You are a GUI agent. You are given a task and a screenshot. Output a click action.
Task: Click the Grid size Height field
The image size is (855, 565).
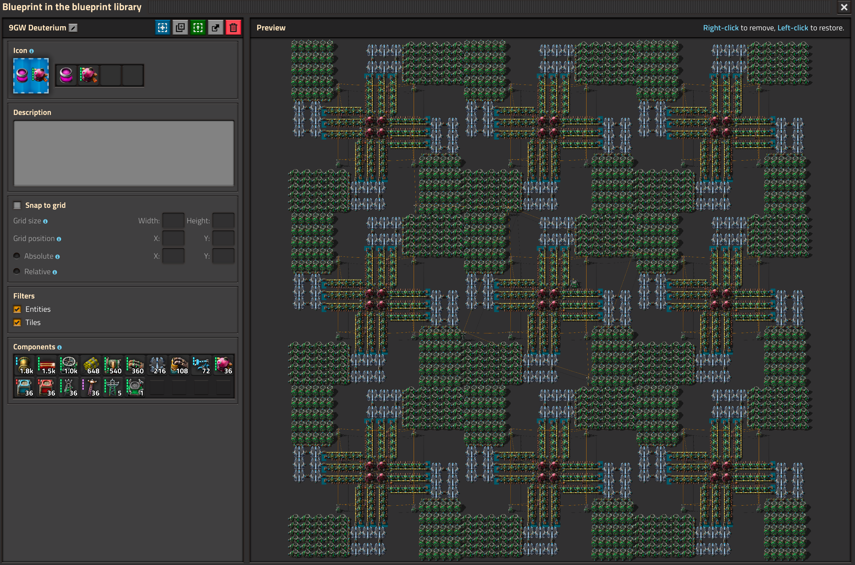[x=223, y=221]
